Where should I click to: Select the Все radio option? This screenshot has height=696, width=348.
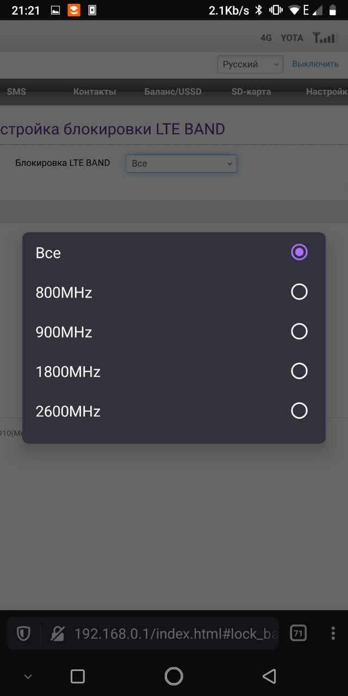(174, 252)
